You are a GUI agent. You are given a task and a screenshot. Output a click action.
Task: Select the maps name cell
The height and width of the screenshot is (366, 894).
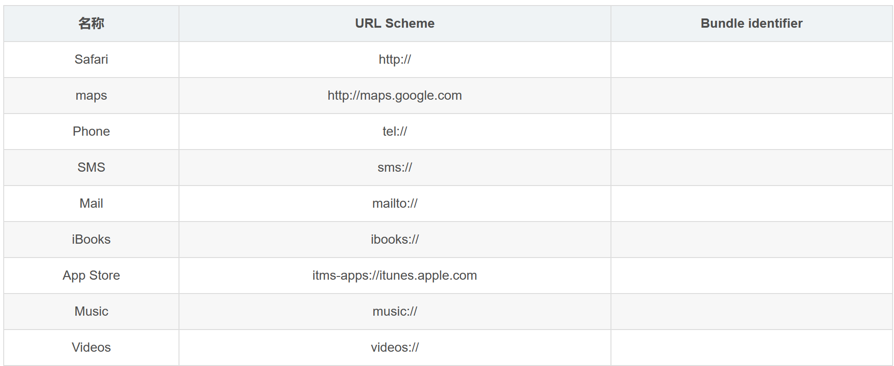[91, 96]
